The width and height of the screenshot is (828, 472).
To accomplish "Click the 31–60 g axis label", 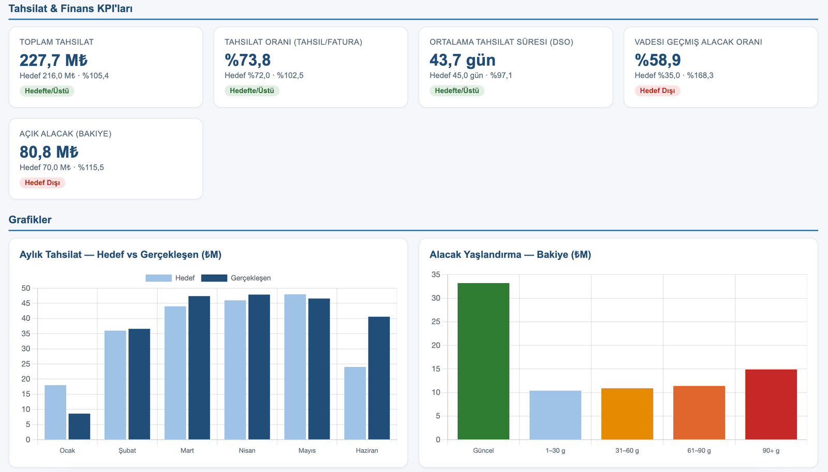I will pyautogui.click(x=627, y=451).
